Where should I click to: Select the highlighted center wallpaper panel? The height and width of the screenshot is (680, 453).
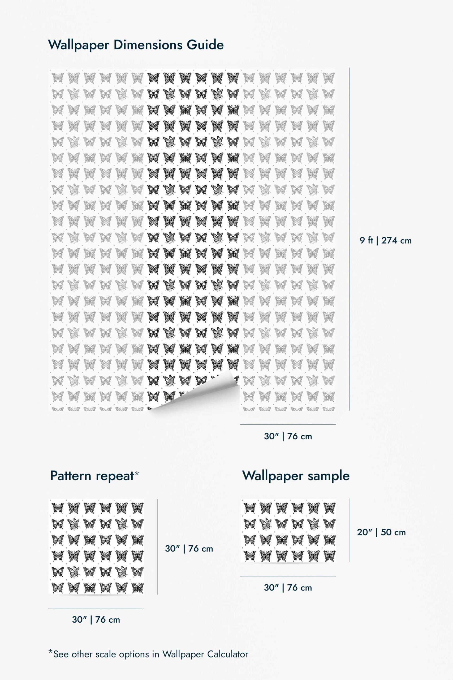(x=192, y=239)
